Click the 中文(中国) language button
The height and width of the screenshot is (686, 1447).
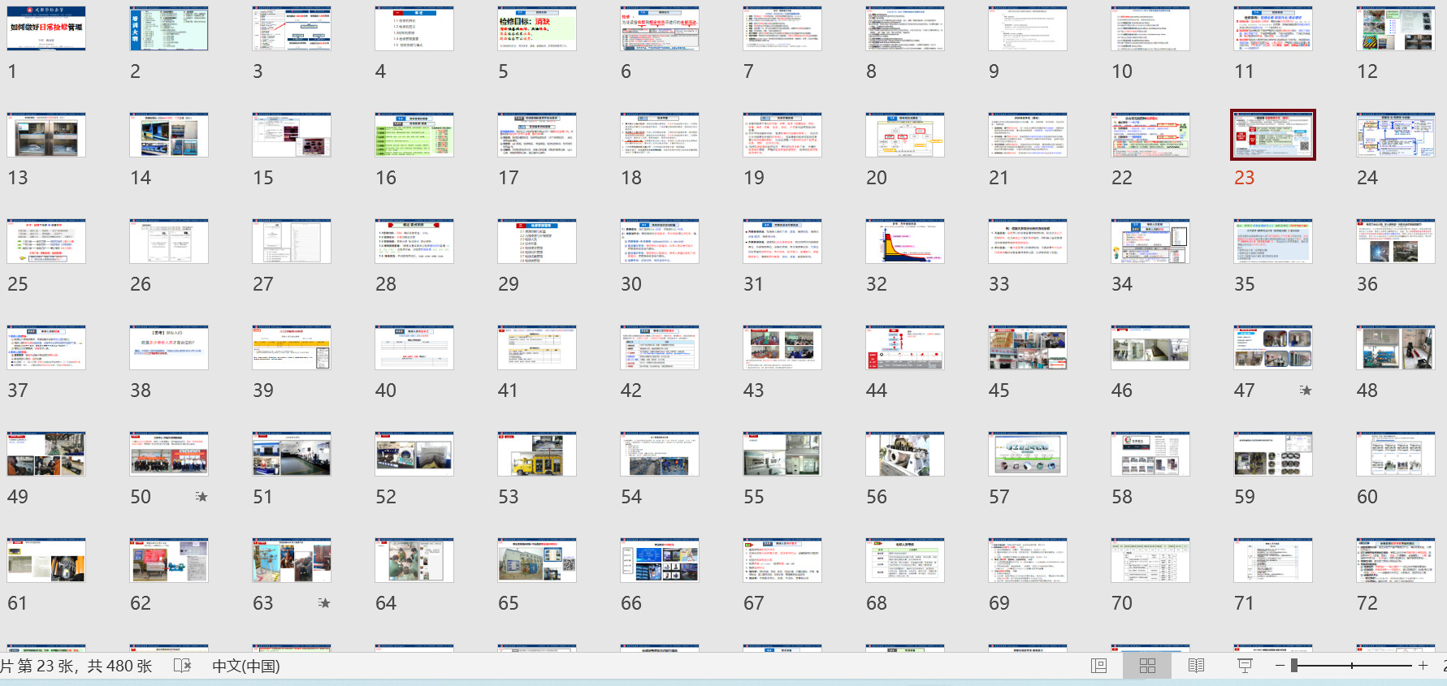[x=245, y=666]
